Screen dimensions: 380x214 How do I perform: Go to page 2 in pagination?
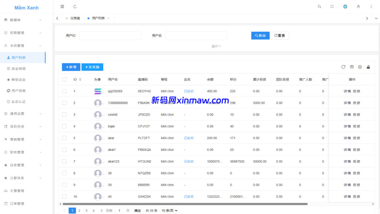[x=79, y=211]
